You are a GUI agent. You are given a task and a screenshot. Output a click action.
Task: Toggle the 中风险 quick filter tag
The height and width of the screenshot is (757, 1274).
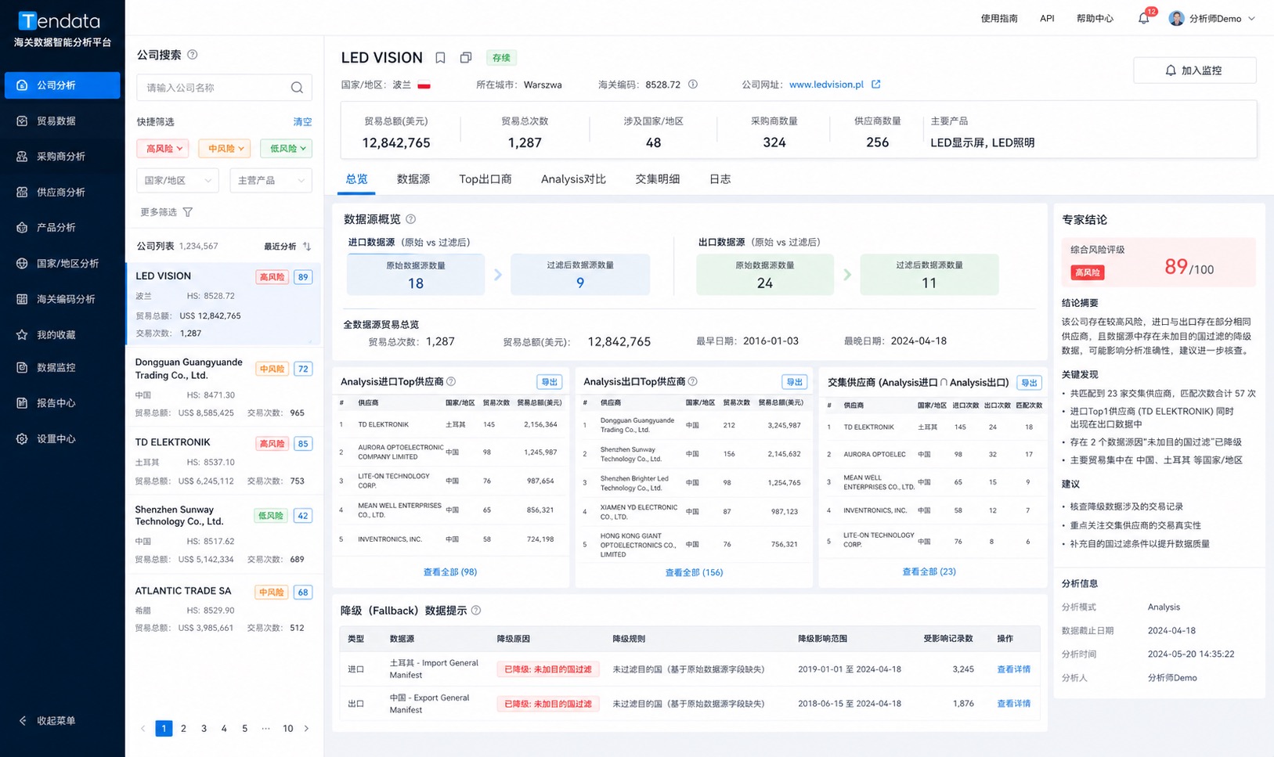pyautogui.click(x=225, y=148)
